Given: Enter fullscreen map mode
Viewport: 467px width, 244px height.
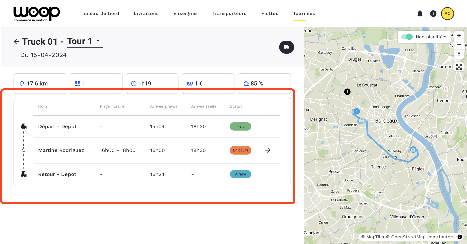Looking at the screenshot, I should [459, 67].
